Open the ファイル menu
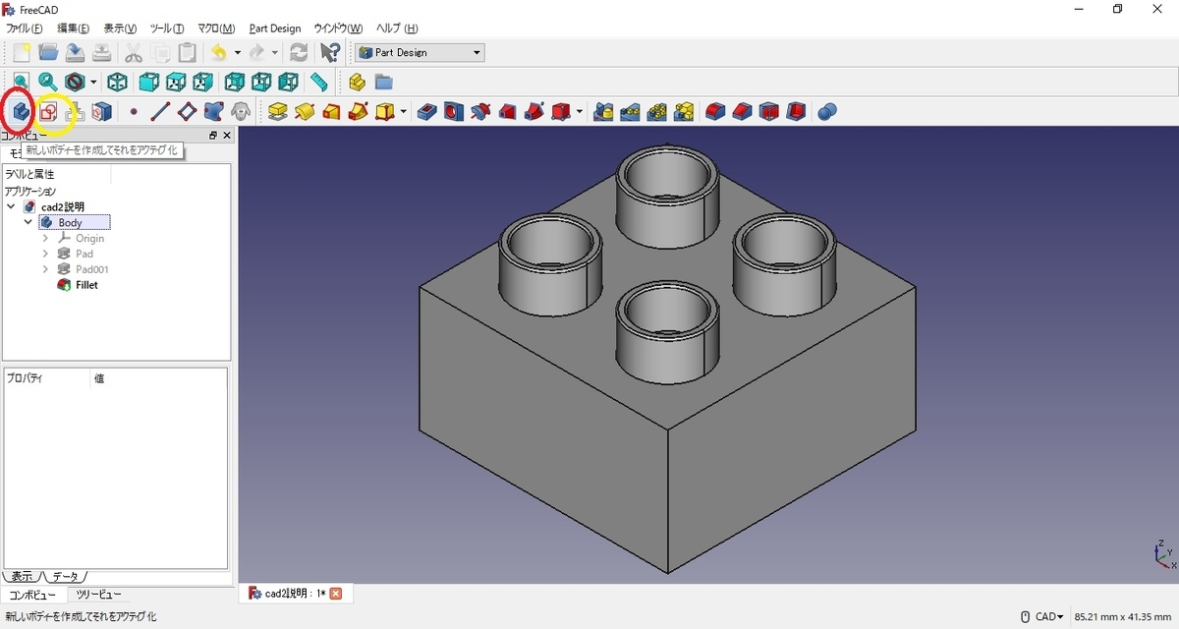 click(25, 29)
